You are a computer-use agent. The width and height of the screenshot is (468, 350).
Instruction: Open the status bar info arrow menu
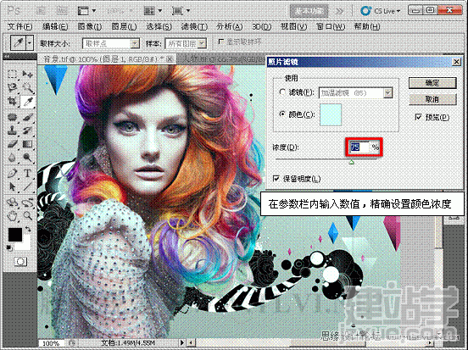pyautogui.click(x=182, y=343)
